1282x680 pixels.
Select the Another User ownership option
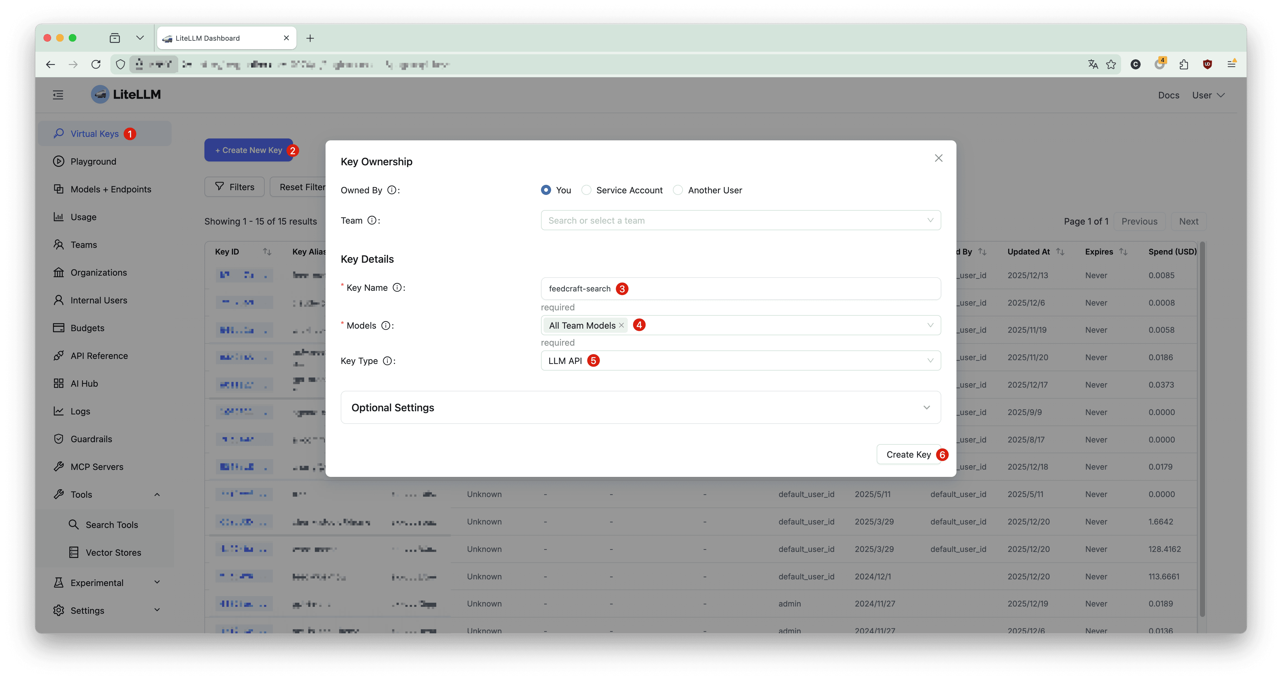point(678,190)
